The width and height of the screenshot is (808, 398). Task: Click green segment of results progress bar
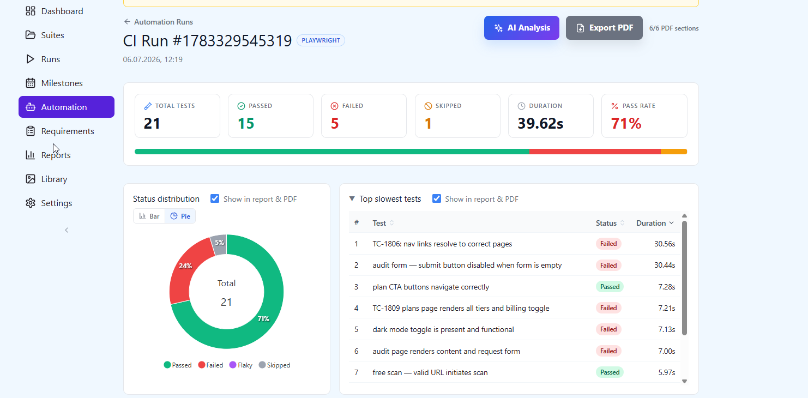tap(332, 152)
